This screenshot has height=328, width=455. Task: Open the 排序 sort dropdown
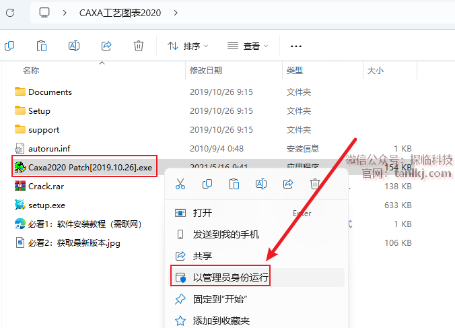(x=188, y=46)
